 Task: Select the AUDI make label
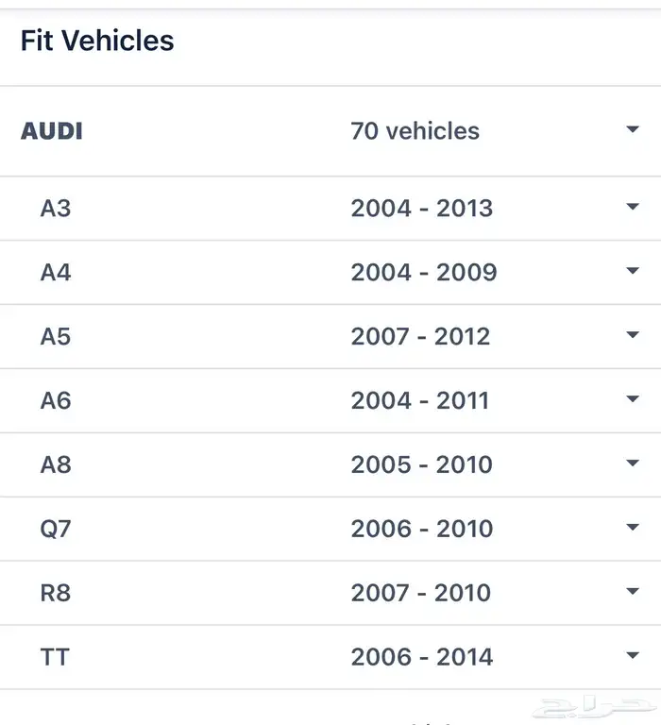pyautogui.click(x=52, y=131)
